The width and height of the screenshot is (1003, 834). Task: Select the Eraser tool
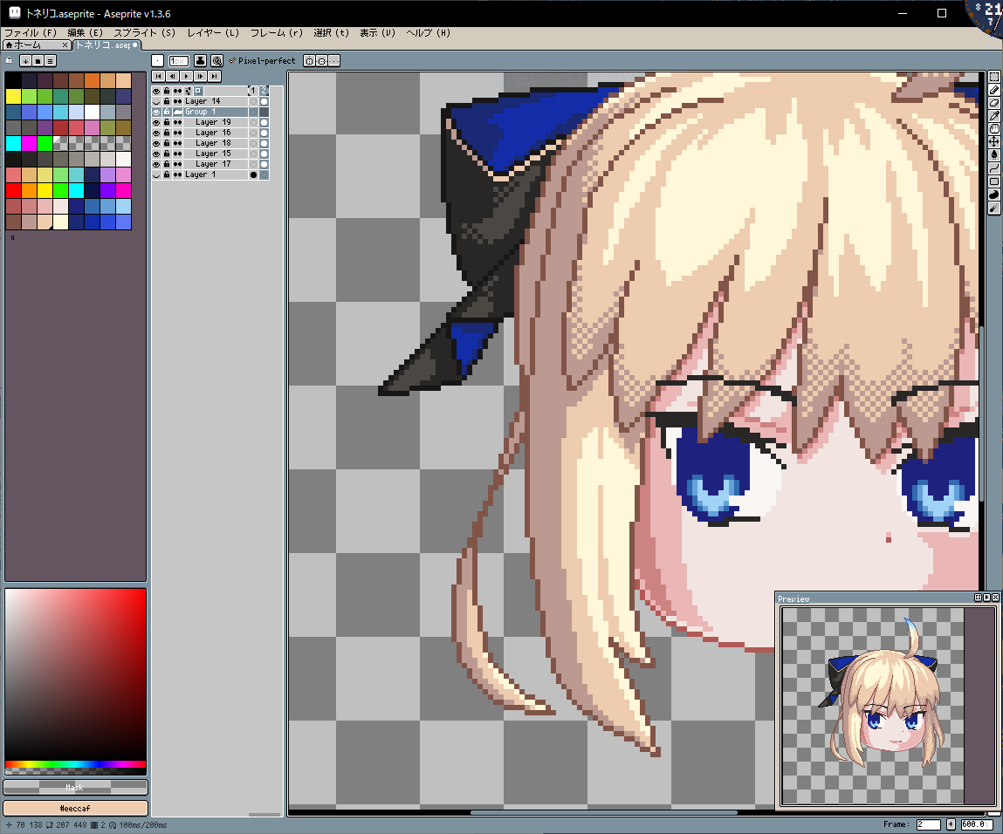pos(994,103)
